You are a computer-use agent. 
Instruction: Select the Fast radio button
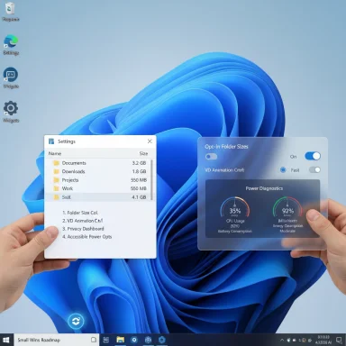283,169
